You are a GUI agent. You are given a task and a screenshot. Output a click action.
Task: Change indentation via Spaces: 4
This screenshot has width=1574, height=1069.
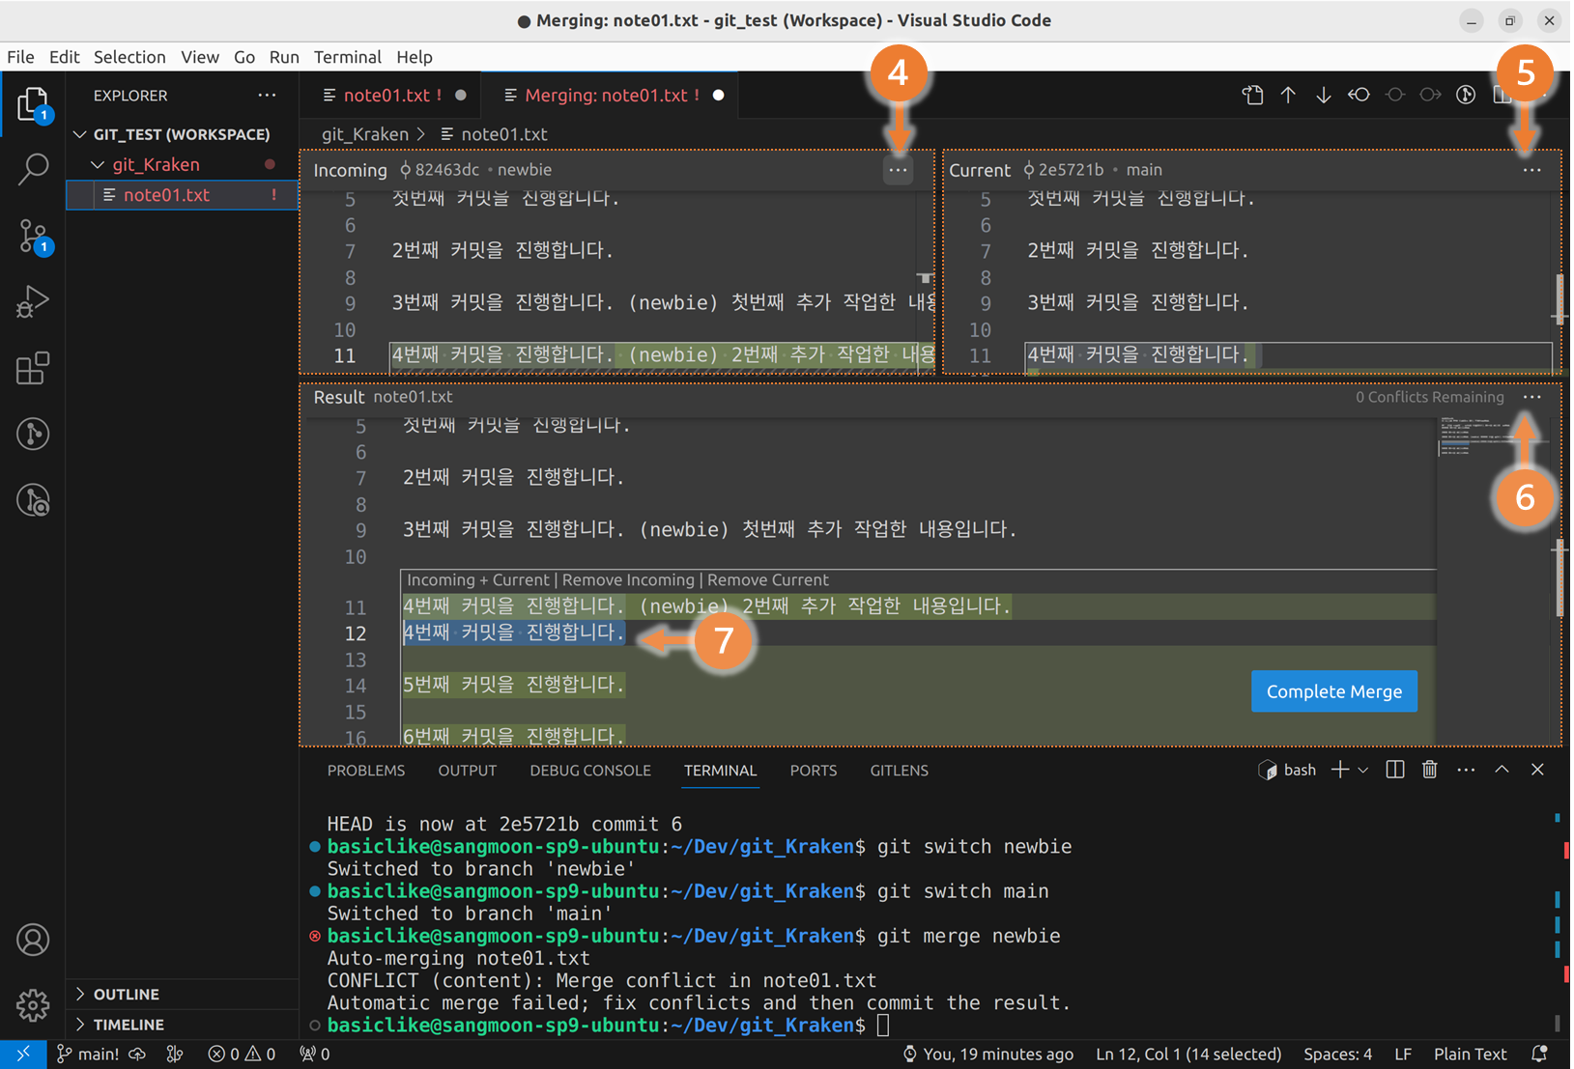[1337, 1054]
